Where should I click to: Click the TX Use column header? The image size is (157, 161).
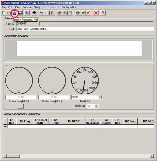pyautogui.click(x=11, y=121)
